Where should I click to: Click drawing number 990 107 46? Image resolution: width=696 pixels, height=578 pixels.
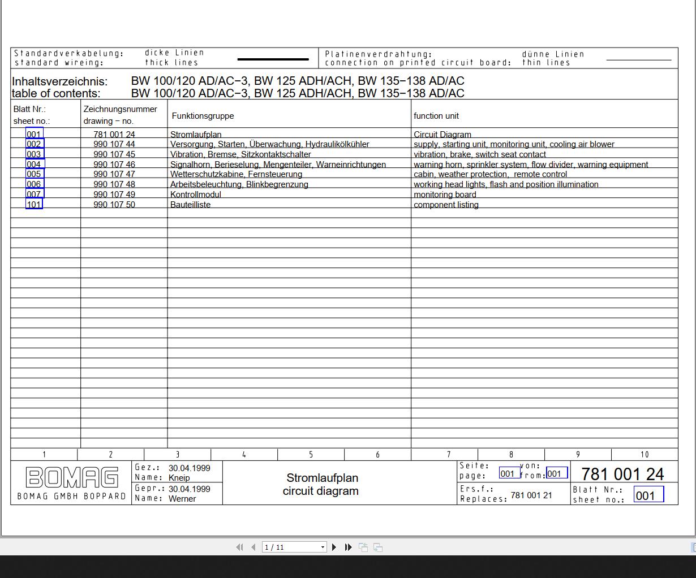pos(114,165)
